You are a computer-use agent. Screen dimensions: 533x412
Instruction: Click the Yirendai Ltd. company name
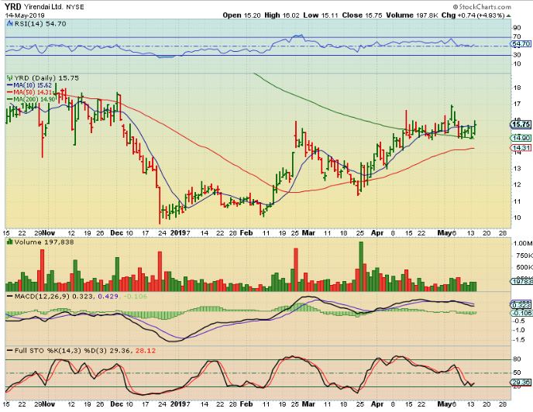43,7
